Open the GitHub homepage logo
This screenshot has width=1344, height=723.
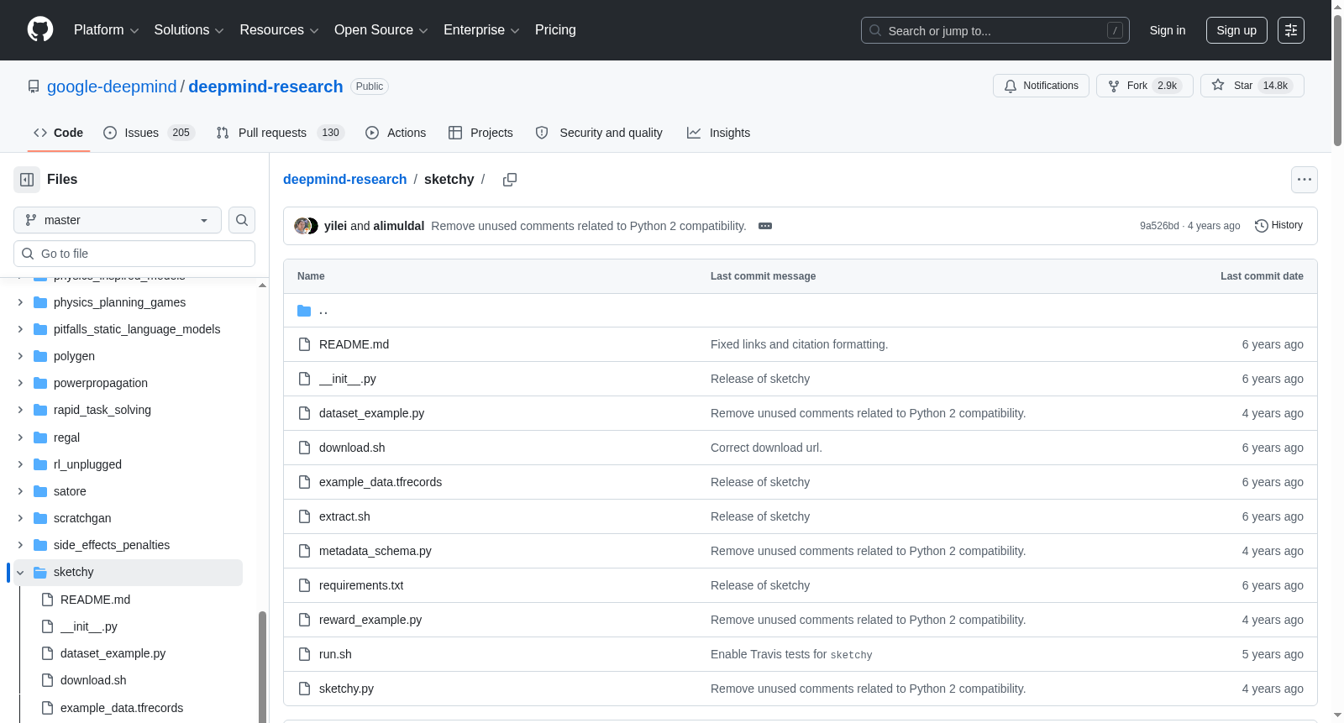[40, 30]
